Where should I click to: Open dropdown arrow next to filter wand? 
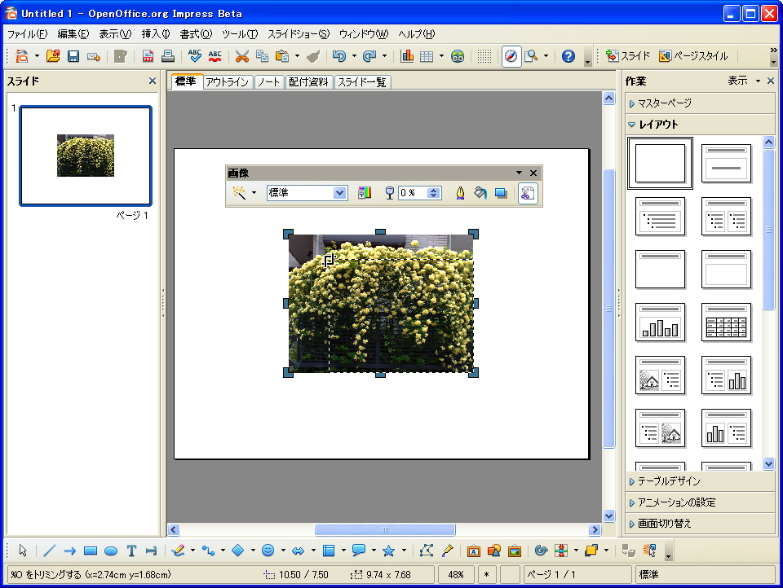[254, 193]
